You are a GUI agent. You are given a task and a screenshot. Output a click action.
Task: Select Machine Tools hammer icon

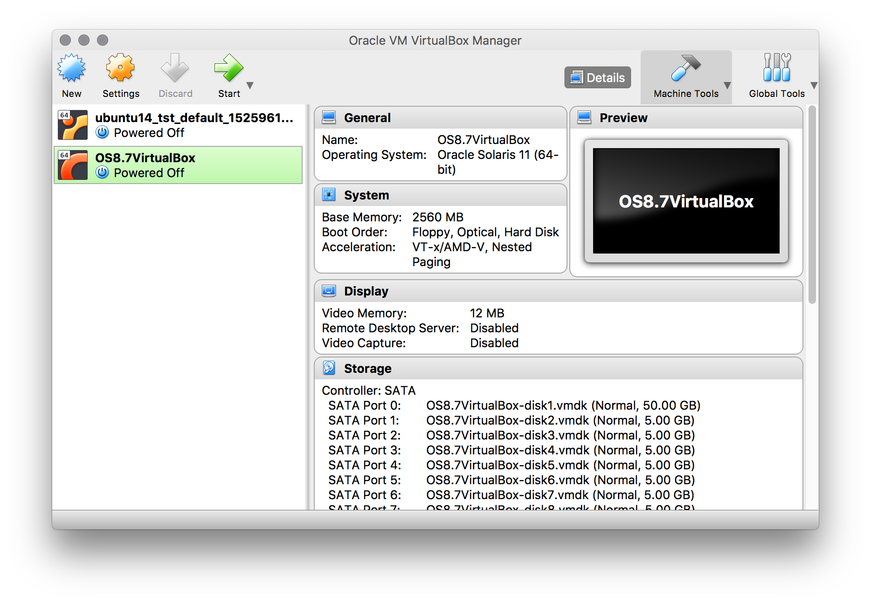[x=685, y=68]
